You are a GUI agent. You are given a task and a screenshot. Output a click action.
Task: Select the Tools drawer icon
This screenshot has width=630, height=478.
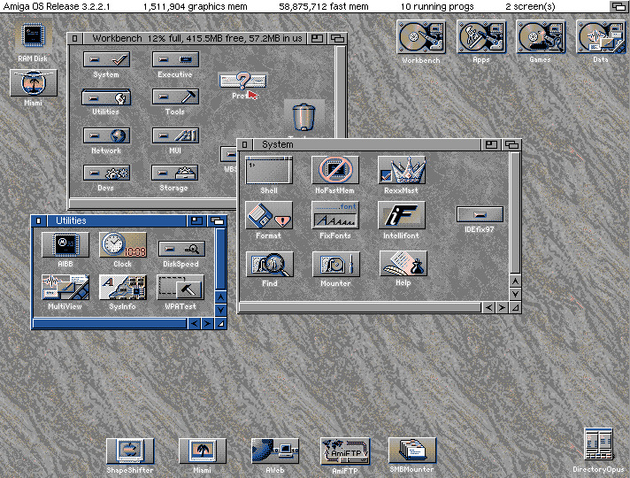tap(175, 96)
